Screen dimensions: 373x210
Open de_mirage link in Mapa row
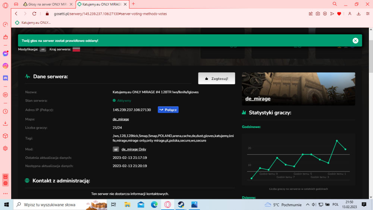(x=120, y=119)
